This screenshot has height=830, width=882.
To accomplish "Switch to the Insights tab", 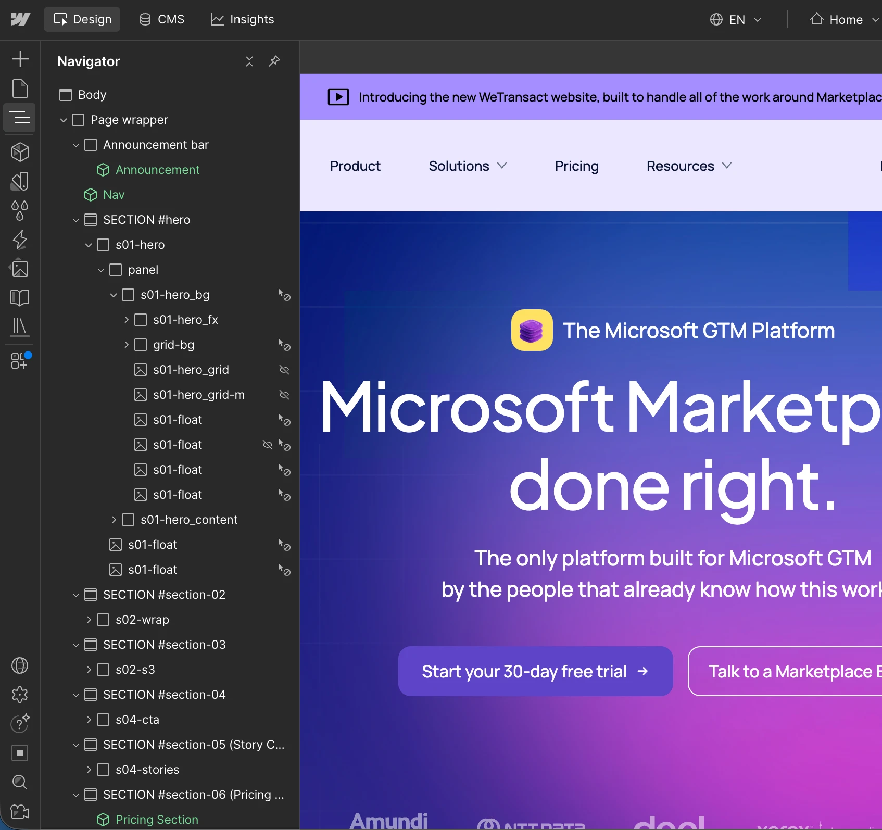I will (x=243, y=19).
